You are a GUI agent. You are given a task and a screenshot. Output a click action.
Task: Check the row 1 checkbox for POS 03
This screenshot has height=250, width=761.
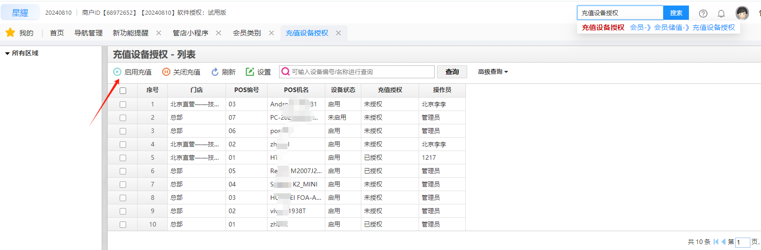click(123, 105)
